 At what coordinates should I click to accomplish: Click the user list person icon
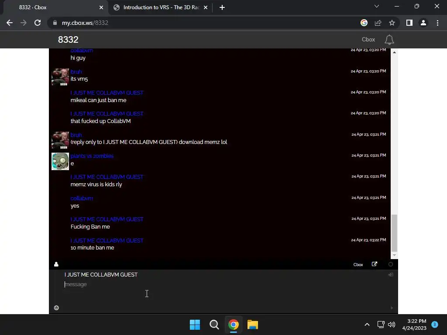(56, 264)
